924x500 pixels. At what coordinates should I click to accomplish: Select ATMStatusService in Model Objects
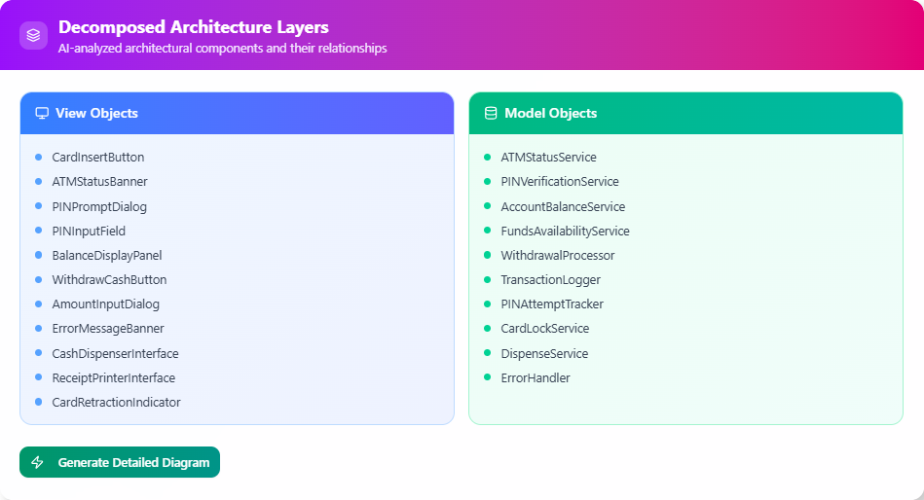click(548, 157)
